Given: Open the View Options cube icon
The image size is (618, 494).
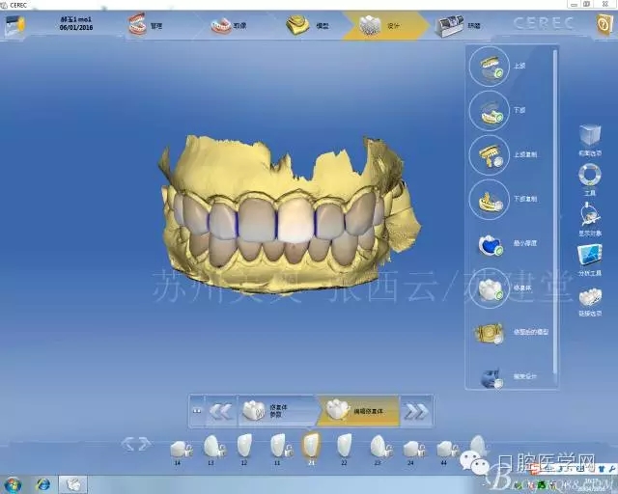Looking at the screenshot, I should [588, 135].
